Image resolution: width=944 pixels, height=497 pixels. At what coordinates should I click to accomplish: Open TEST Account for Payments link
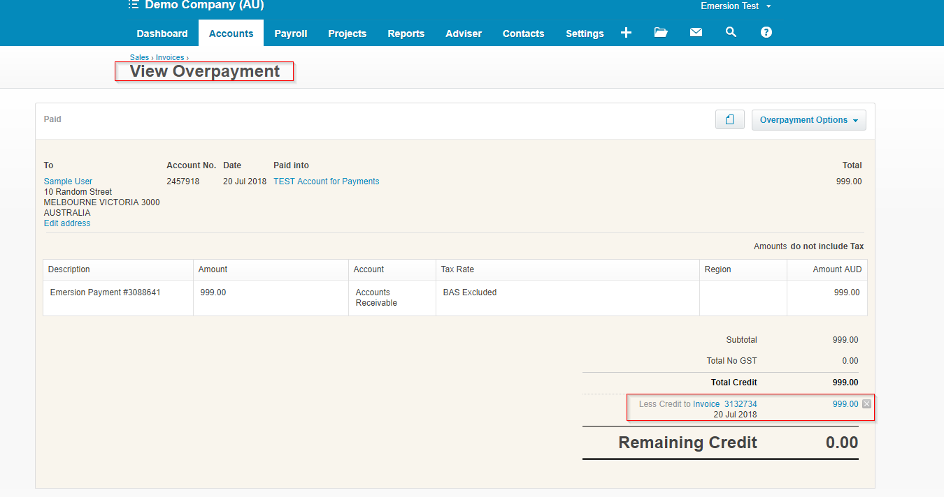[x=326, y=181]
